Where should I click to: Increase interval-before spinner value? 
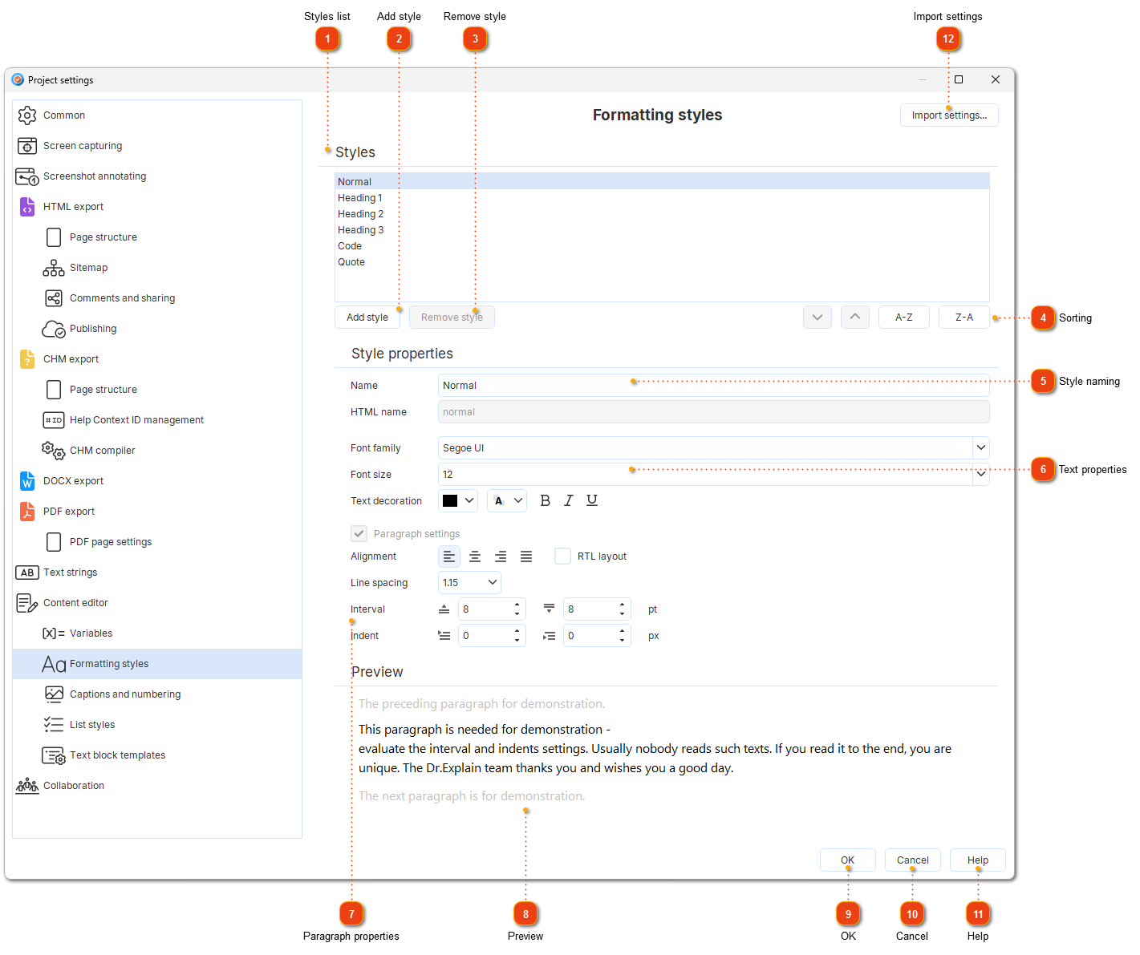[517, 605]
